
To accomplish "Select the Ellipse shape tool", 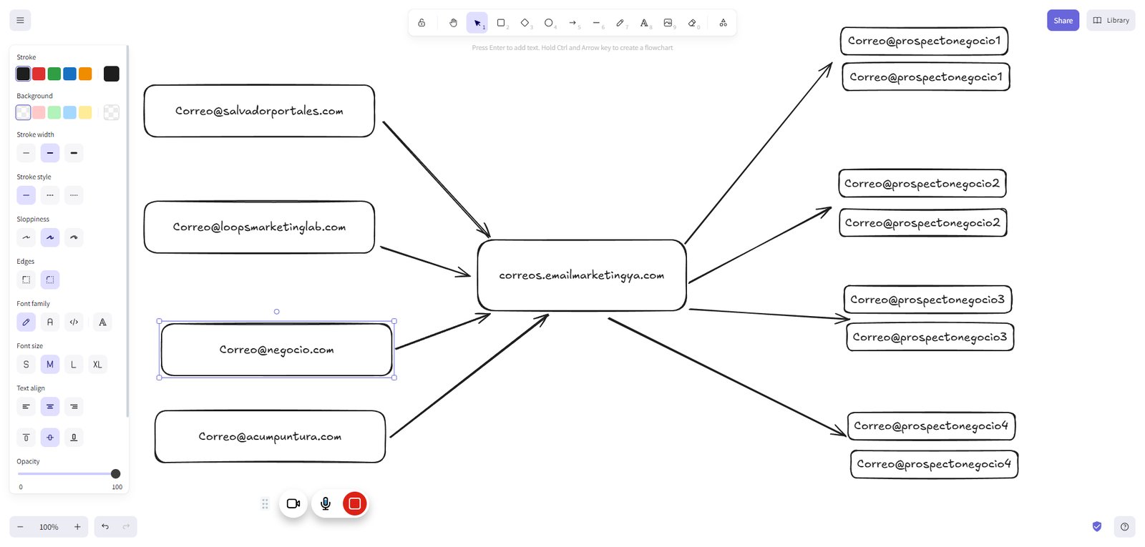I will 549,23.
